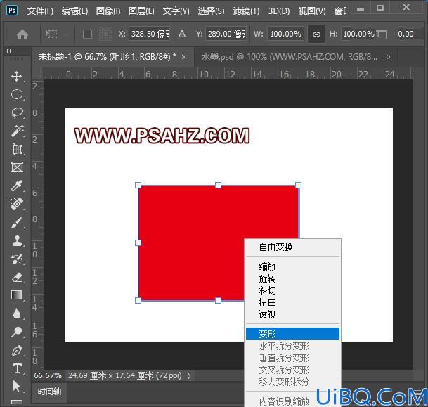
Task: Select the Magic Wand tool
Action: (x=17, y=131)
